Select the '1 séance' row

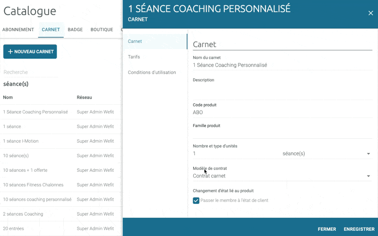point(60,126)
